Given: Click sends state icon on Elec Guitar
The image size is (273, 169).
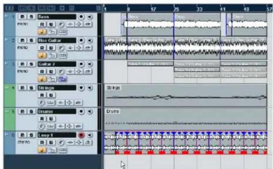Looking at the screenshot, I should [88, 48].
